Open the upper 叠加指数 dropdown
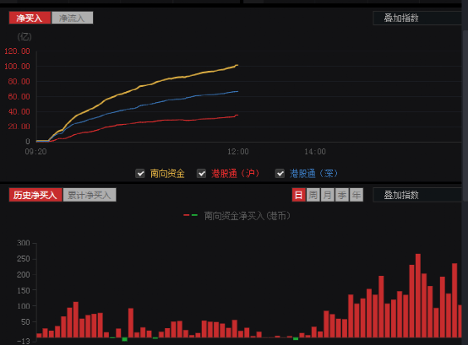468x345 pixels. click(x=417, y=18)
